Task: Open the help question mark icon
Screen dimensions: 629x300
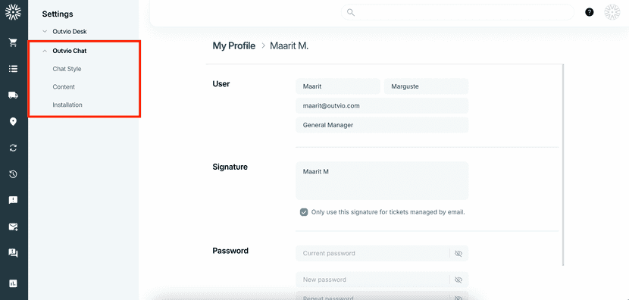Action: [589, 12]
